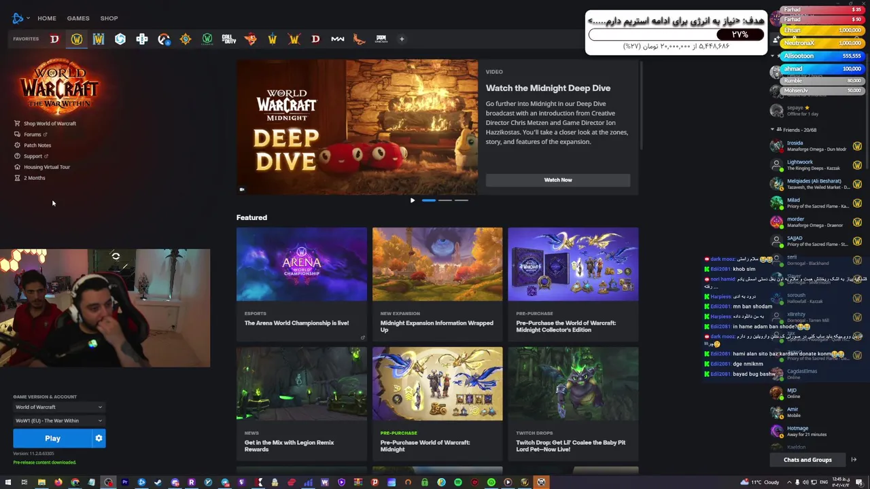
Task: Add a game with the plus icon
Action: click(402, 39)
